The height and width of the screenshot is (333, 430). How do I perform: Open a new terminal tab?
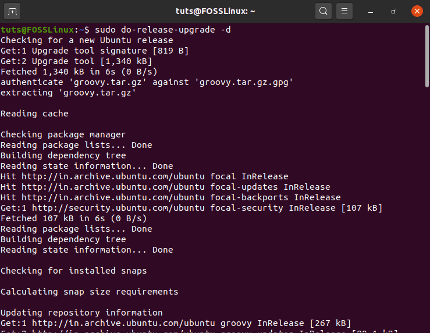pos(12,11)
